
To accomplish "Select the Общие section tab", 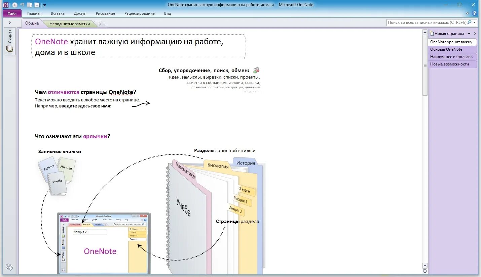I will tap(32, 23).
